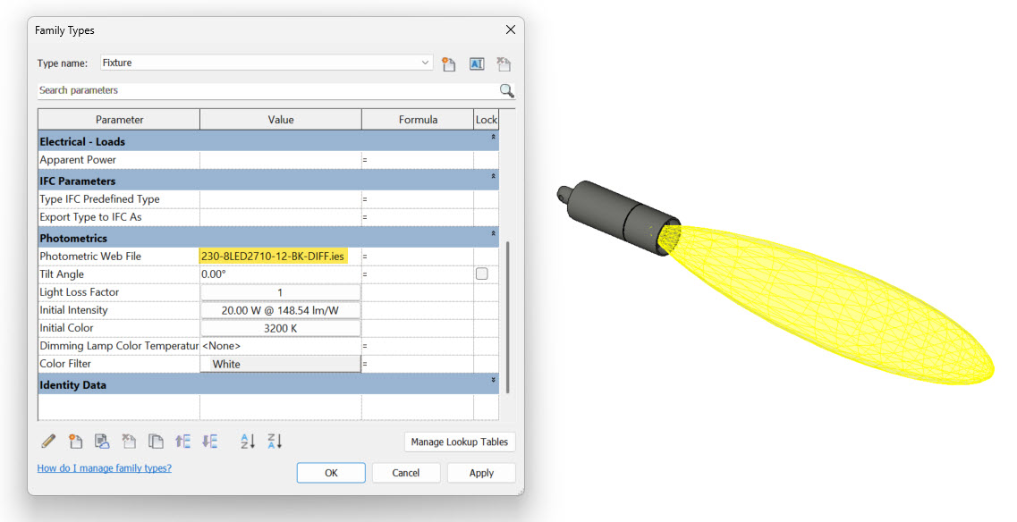Expand the Identity Data group
The image size is (1017, 522).
pyautogui.click(x=493, y=380)
